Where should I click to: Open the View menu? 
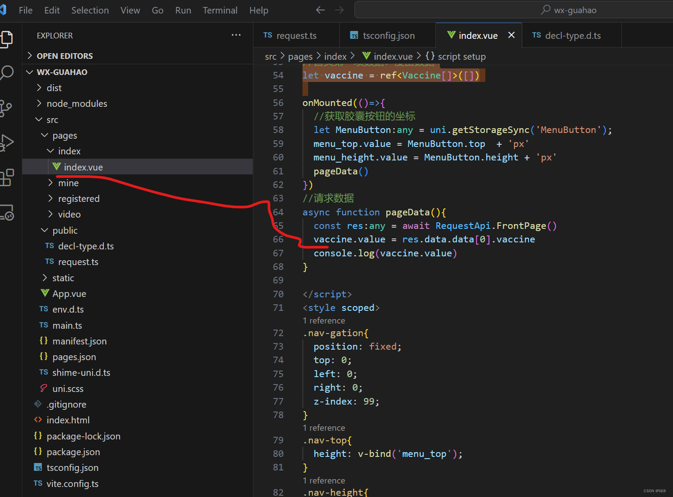tap(130, 10)
